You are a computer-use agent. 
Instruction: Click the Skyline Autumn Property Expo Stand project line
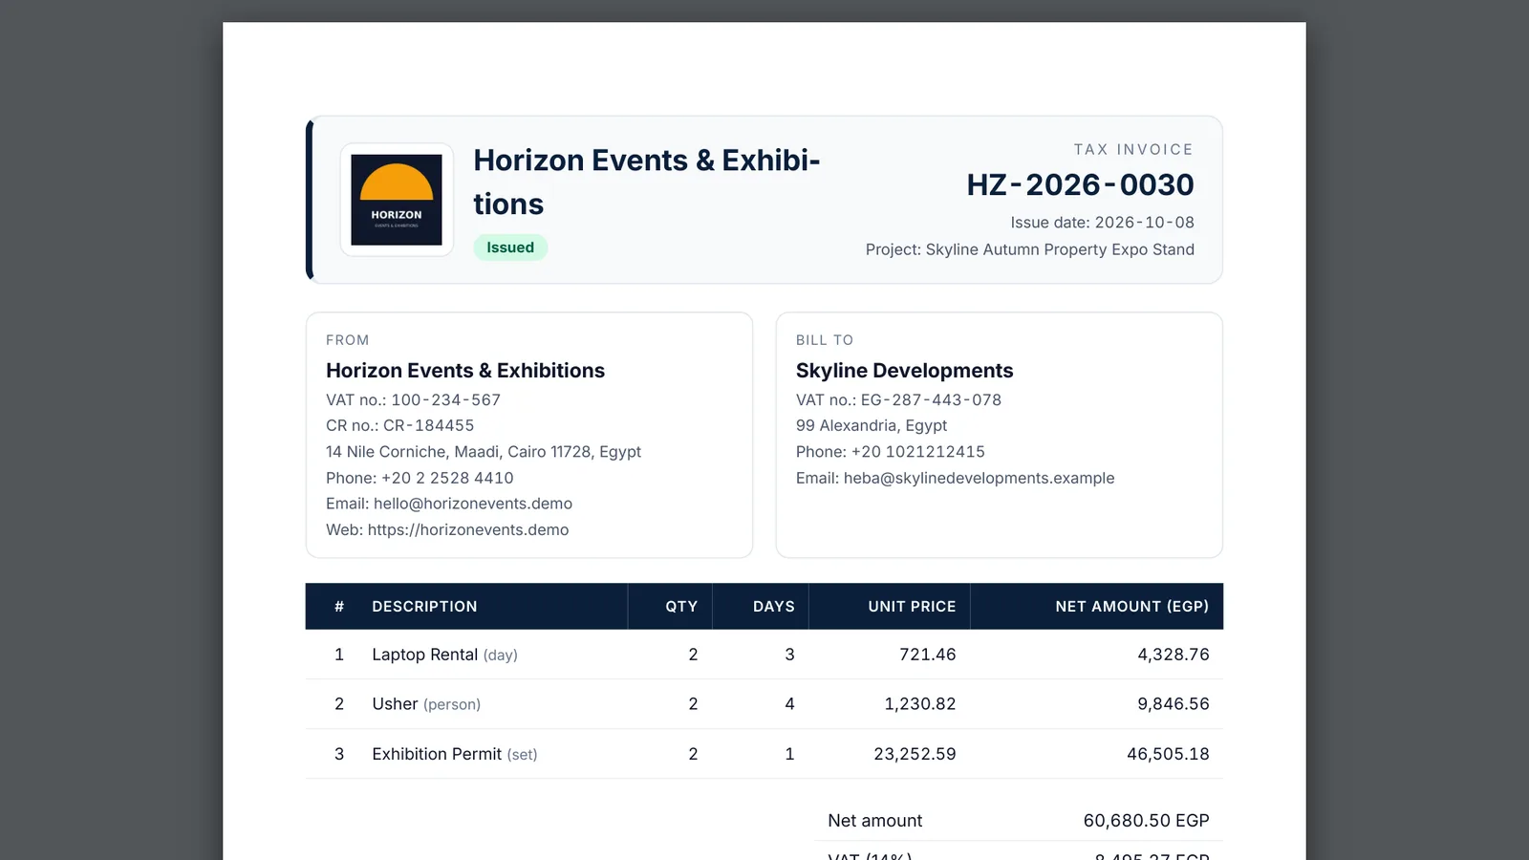(x=1030, y=249)
